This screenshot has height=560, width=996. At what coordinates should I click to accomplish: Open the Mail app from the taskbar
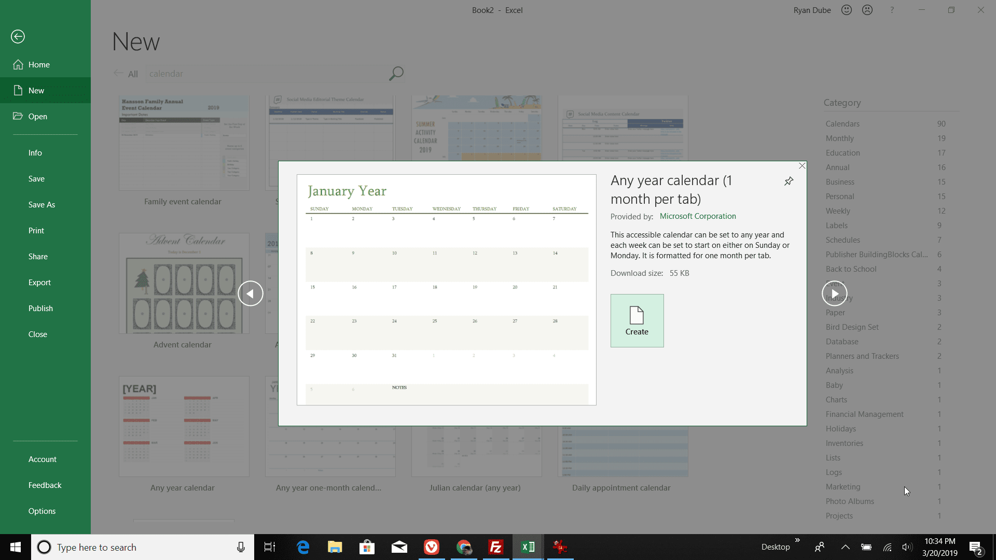pos(399,547)
